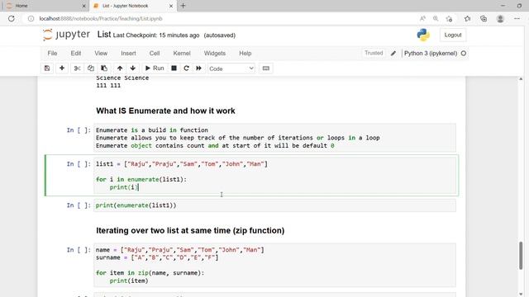Open the Edit menu
529x297 pixels.
[x=76, y=53]
